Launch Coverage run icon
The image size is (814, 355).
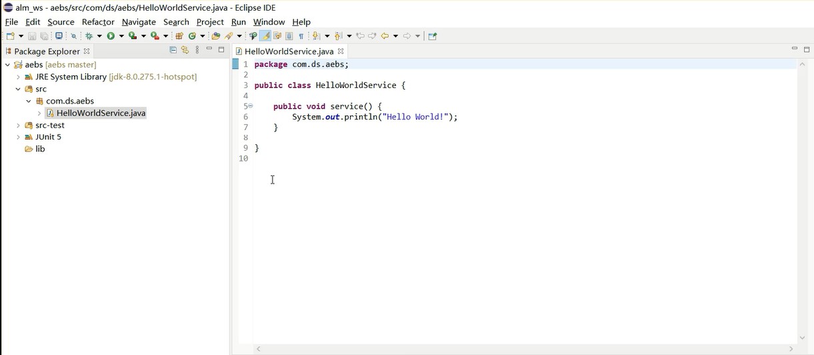tap(132, 36)
